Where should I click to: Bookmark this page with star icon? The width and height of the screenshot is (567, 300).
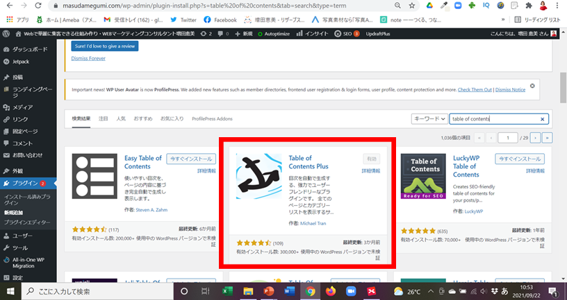[412, 6]
